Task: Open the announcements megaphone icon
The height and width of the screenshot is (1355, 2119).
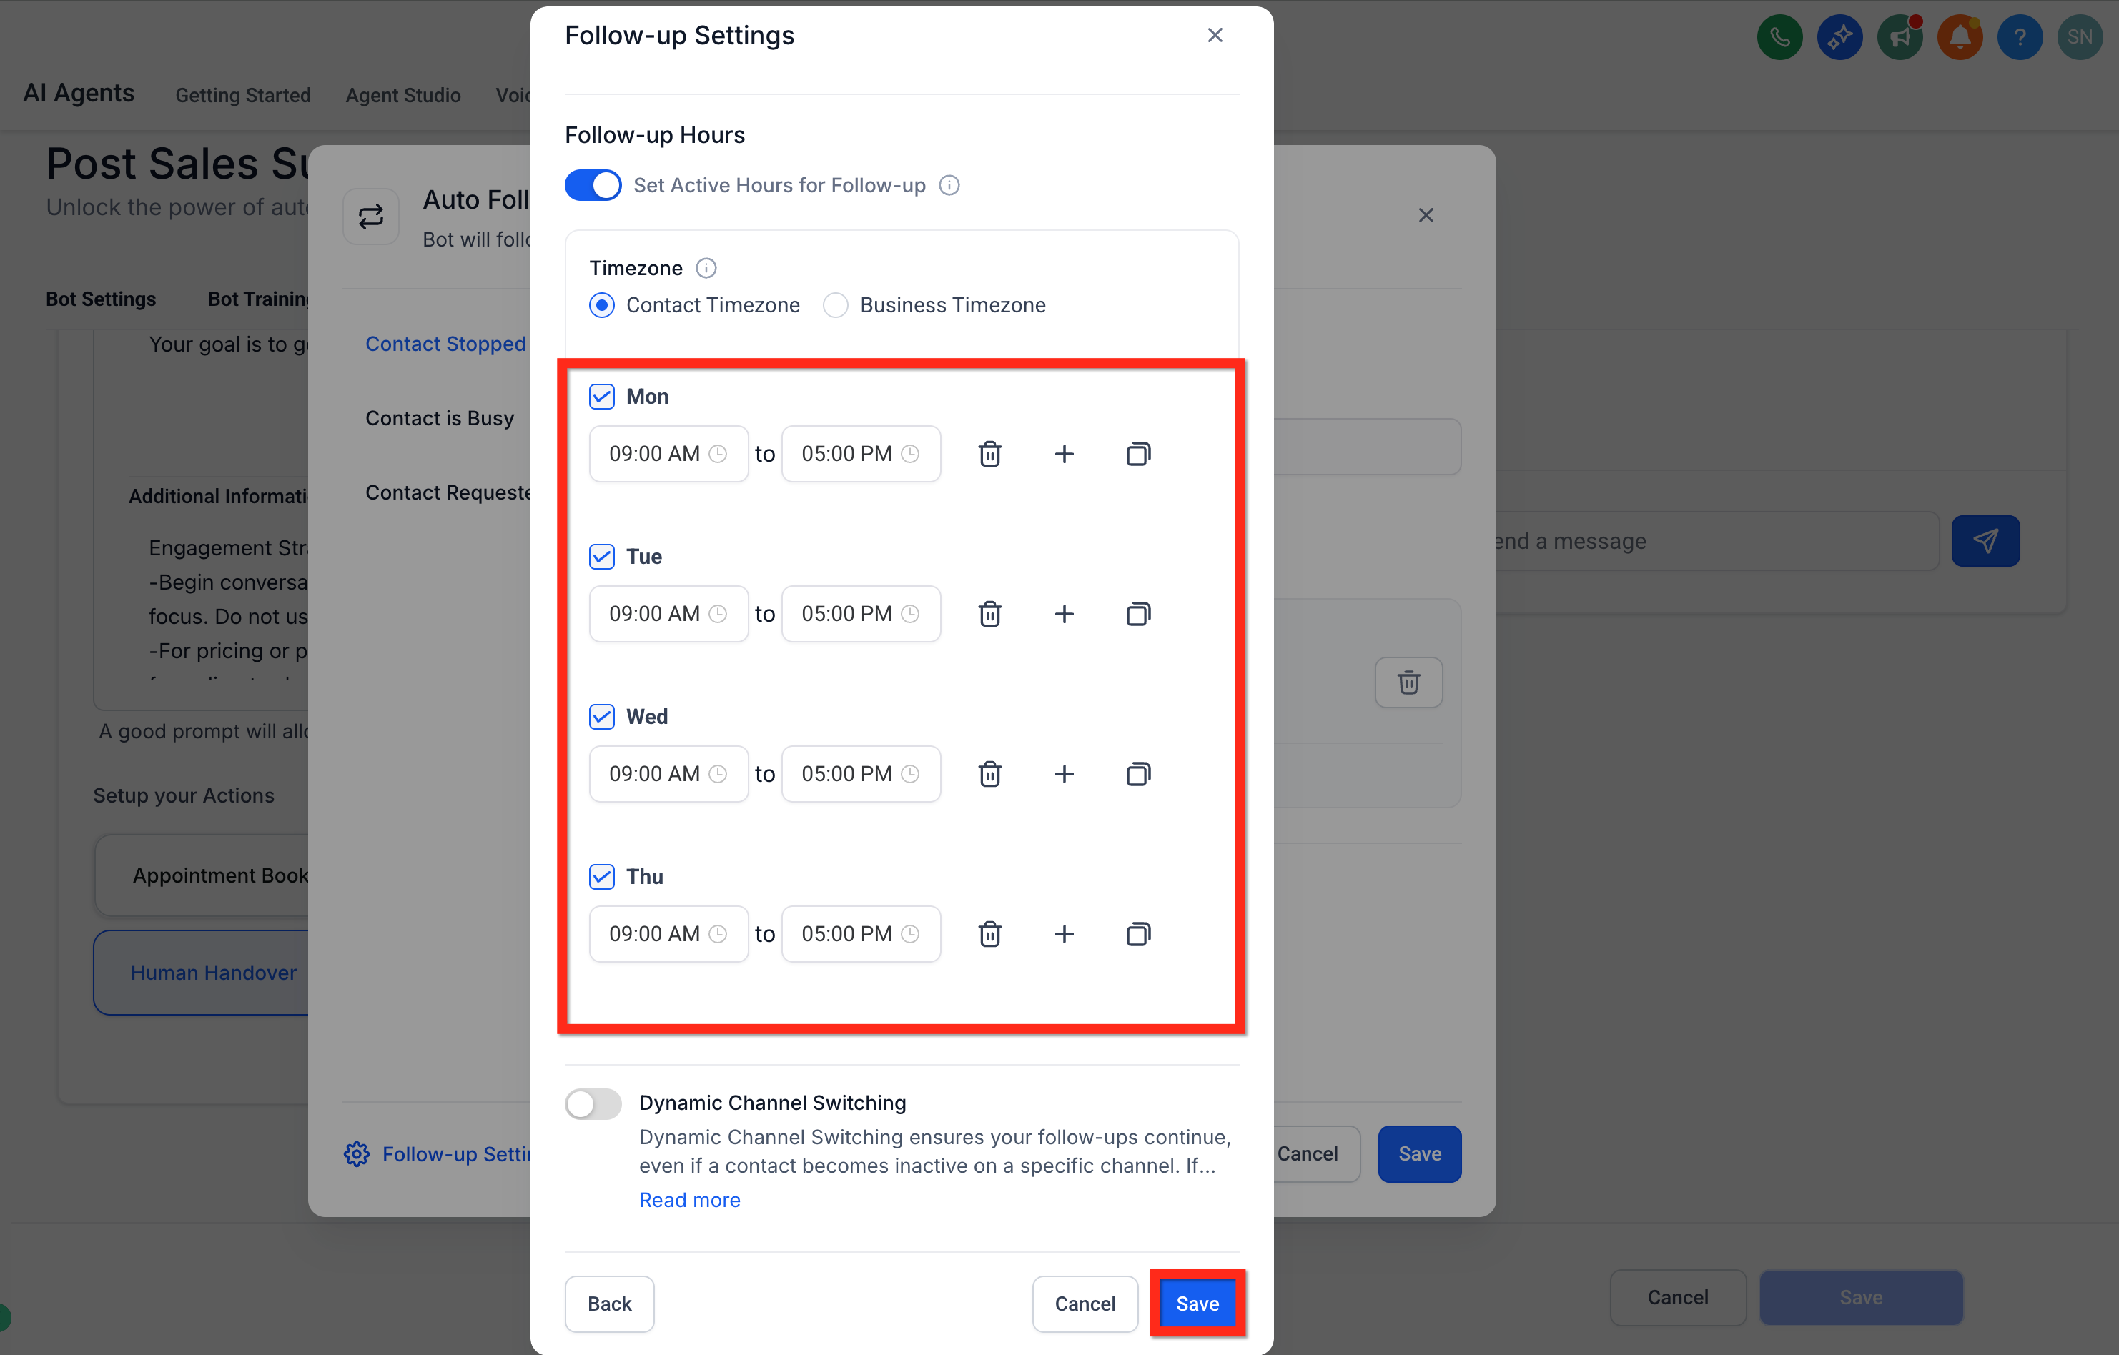Action: tap(1900, 37)
